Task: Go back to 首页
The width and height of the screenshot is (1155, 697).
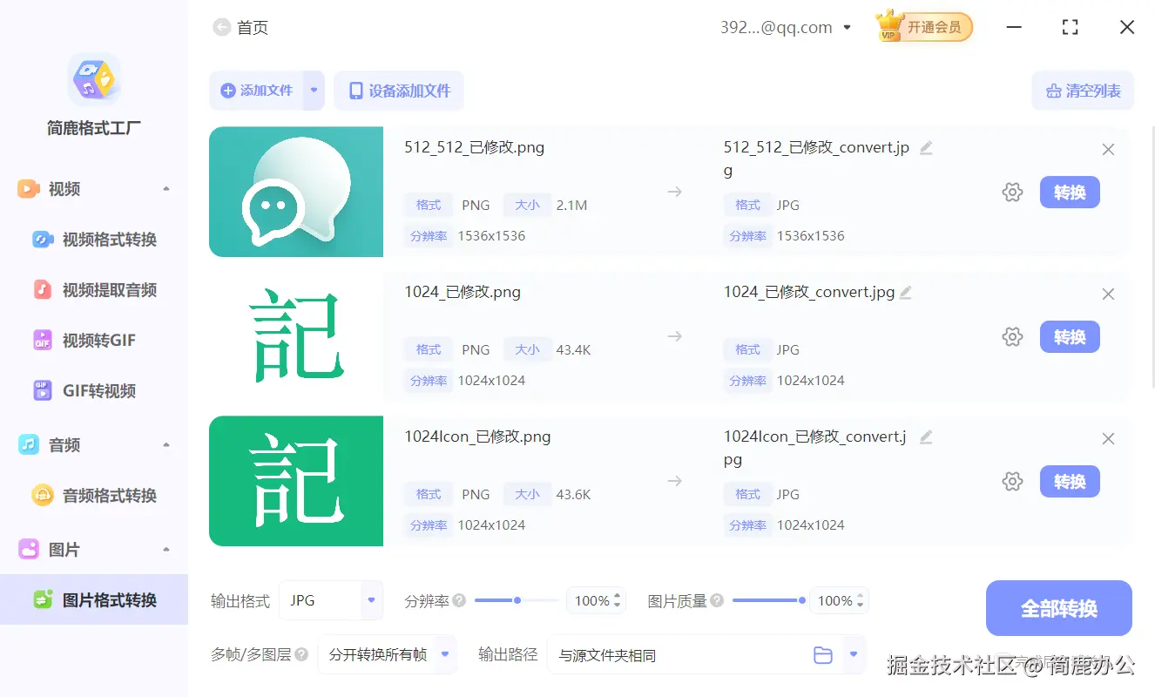Action: 240,27
